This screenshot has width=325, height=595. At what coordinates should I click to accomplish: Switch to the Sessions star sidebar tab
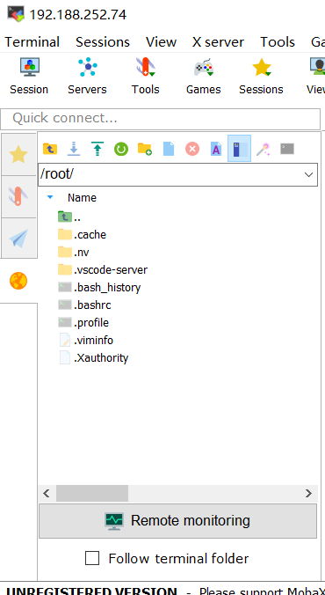click(x=18, y=154)
